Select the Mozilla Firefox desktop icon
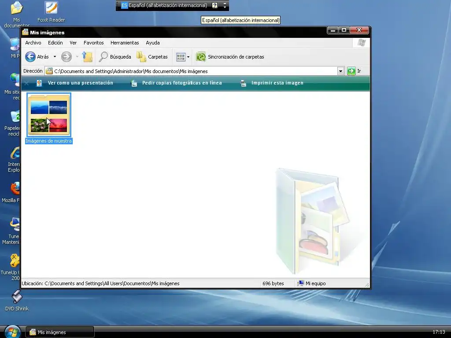This screenshot has width=451, height=338. 11,192
